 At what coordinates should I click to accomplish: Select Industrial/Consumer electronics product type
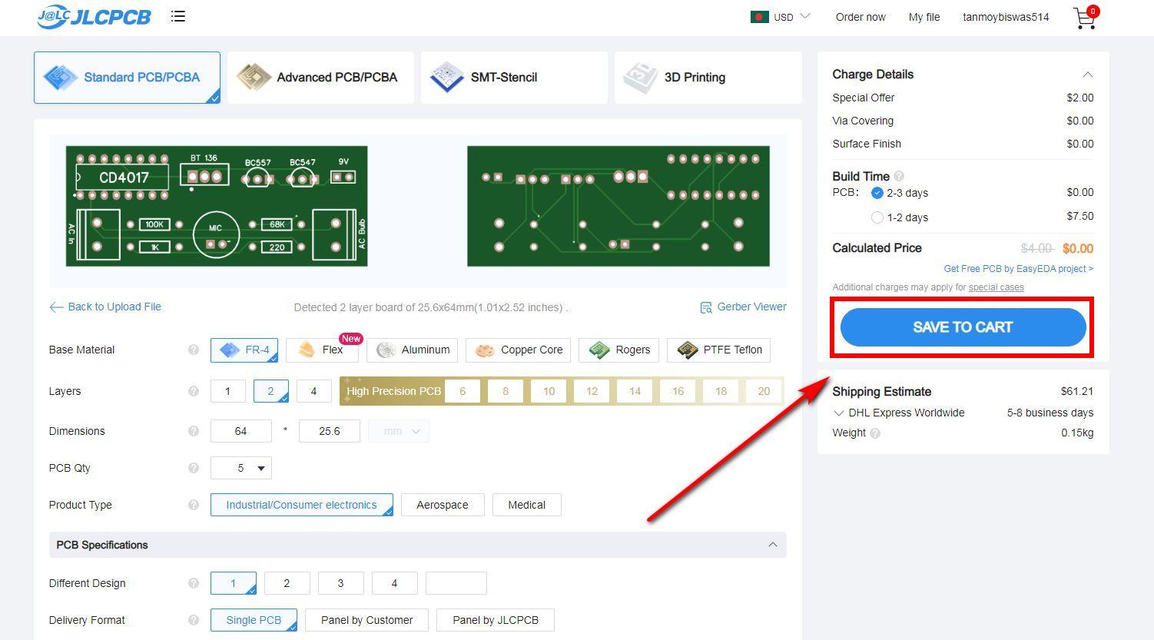coord(301,505)
